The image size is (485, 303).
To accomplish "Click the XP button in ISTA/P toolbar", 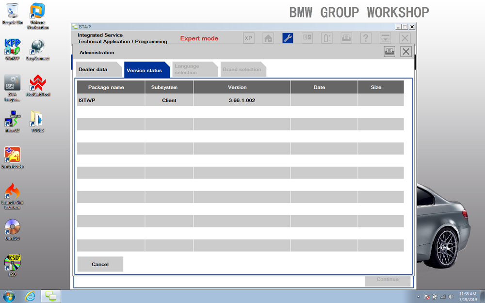I will tap(248, 38).
